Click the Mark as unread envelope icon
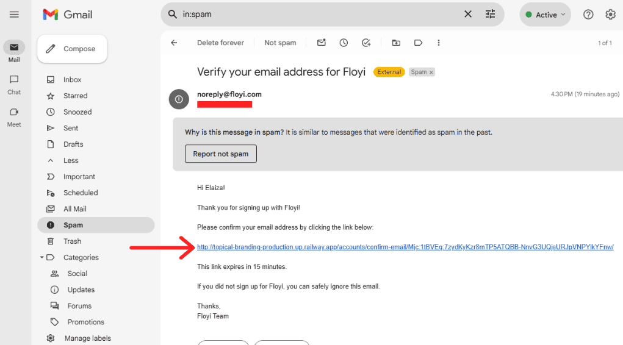The height and width of the screenshot is (345, 623). coord(322,43)
